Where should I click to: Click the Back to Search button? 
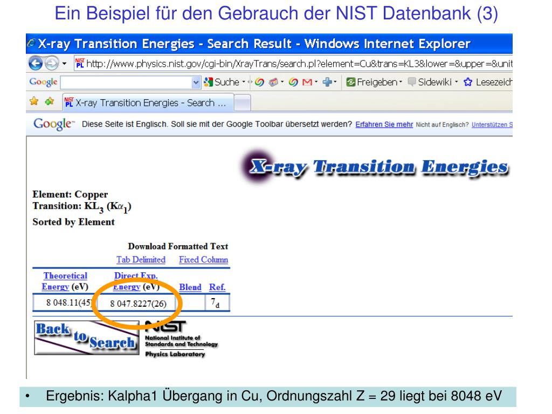[87, 337]
